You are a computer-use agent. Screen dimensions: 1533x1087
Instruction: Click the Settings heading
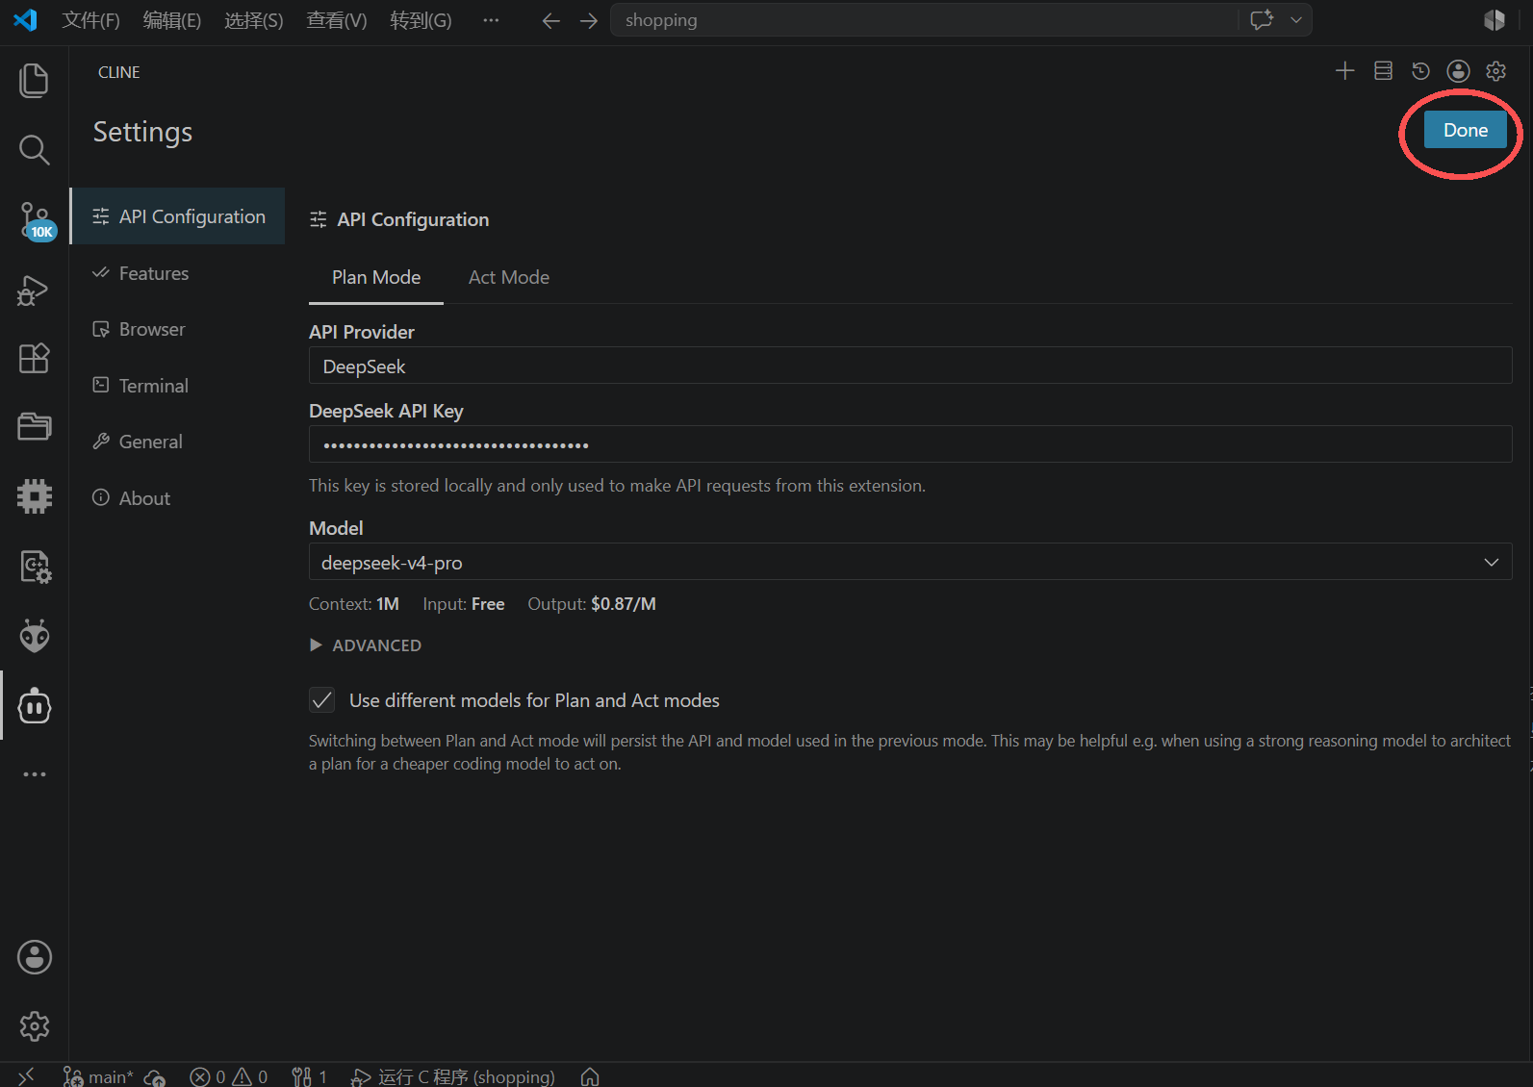[x=142, y=132]
